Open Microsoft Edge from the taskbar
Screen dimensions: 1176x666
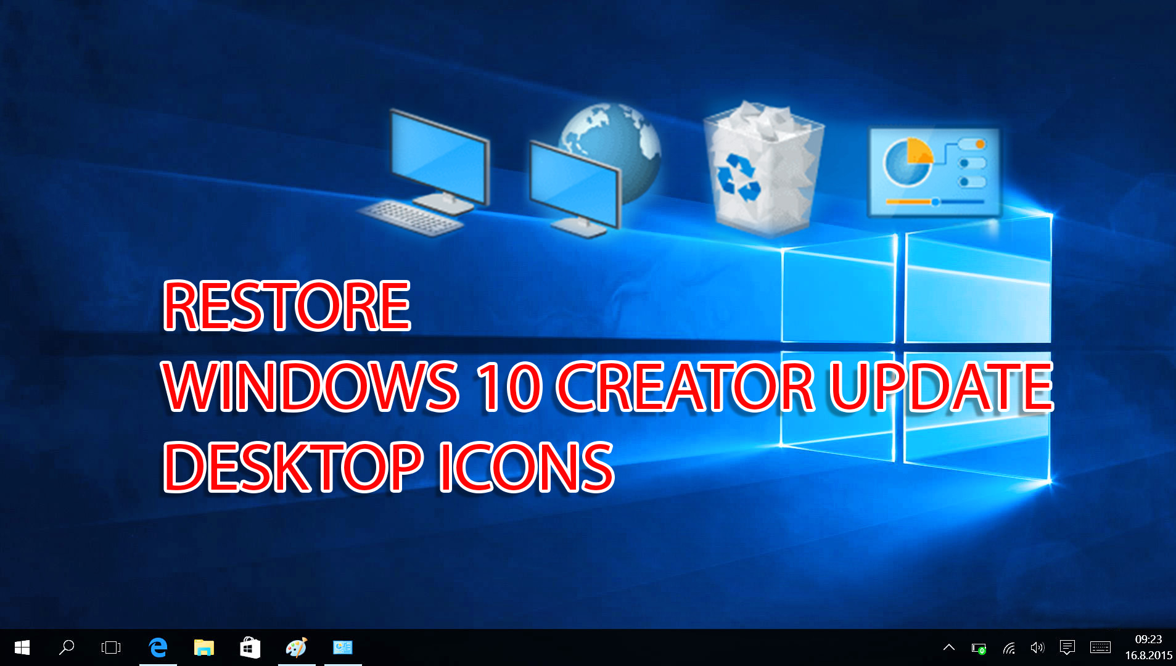coord(158,648)
